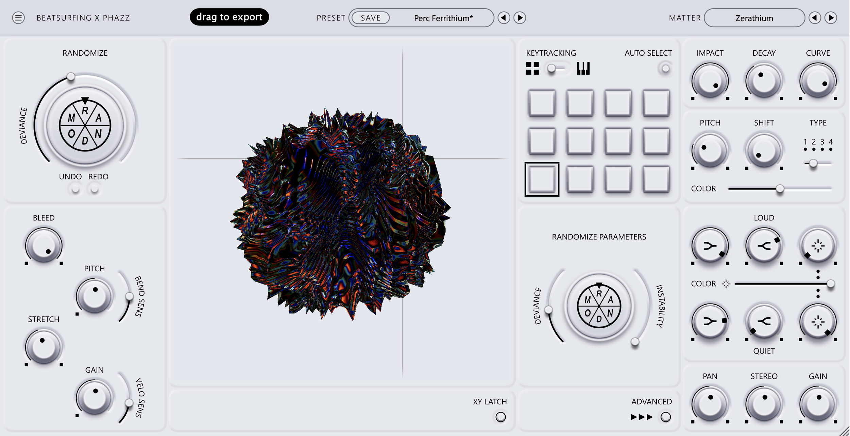
Task: Select the pad grid keytracking icon
Action: (532, 69)
